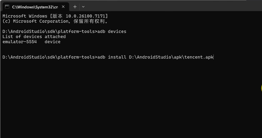Click the 'device' status word

tap(52, 42)
